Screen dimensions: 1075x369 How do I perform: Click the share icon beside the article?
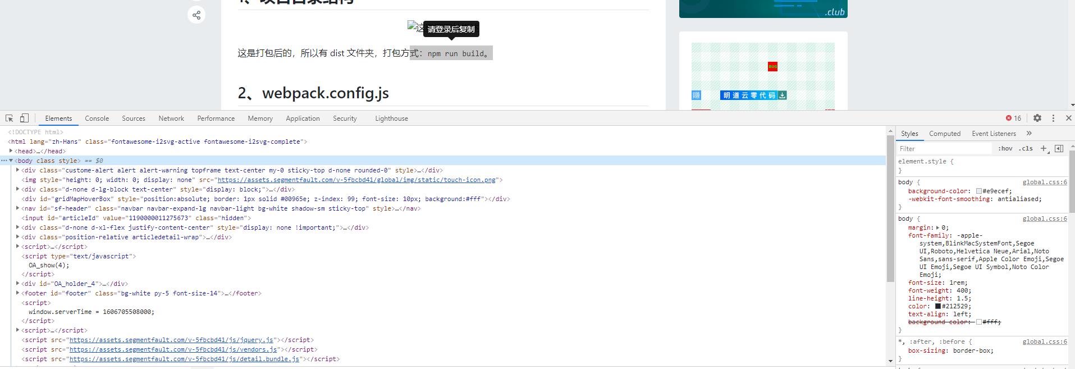(196, 15)
